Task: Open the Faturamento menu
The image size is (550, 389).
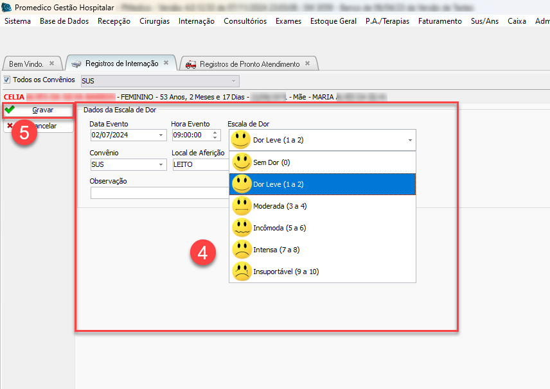Action: tap(439, 21)
